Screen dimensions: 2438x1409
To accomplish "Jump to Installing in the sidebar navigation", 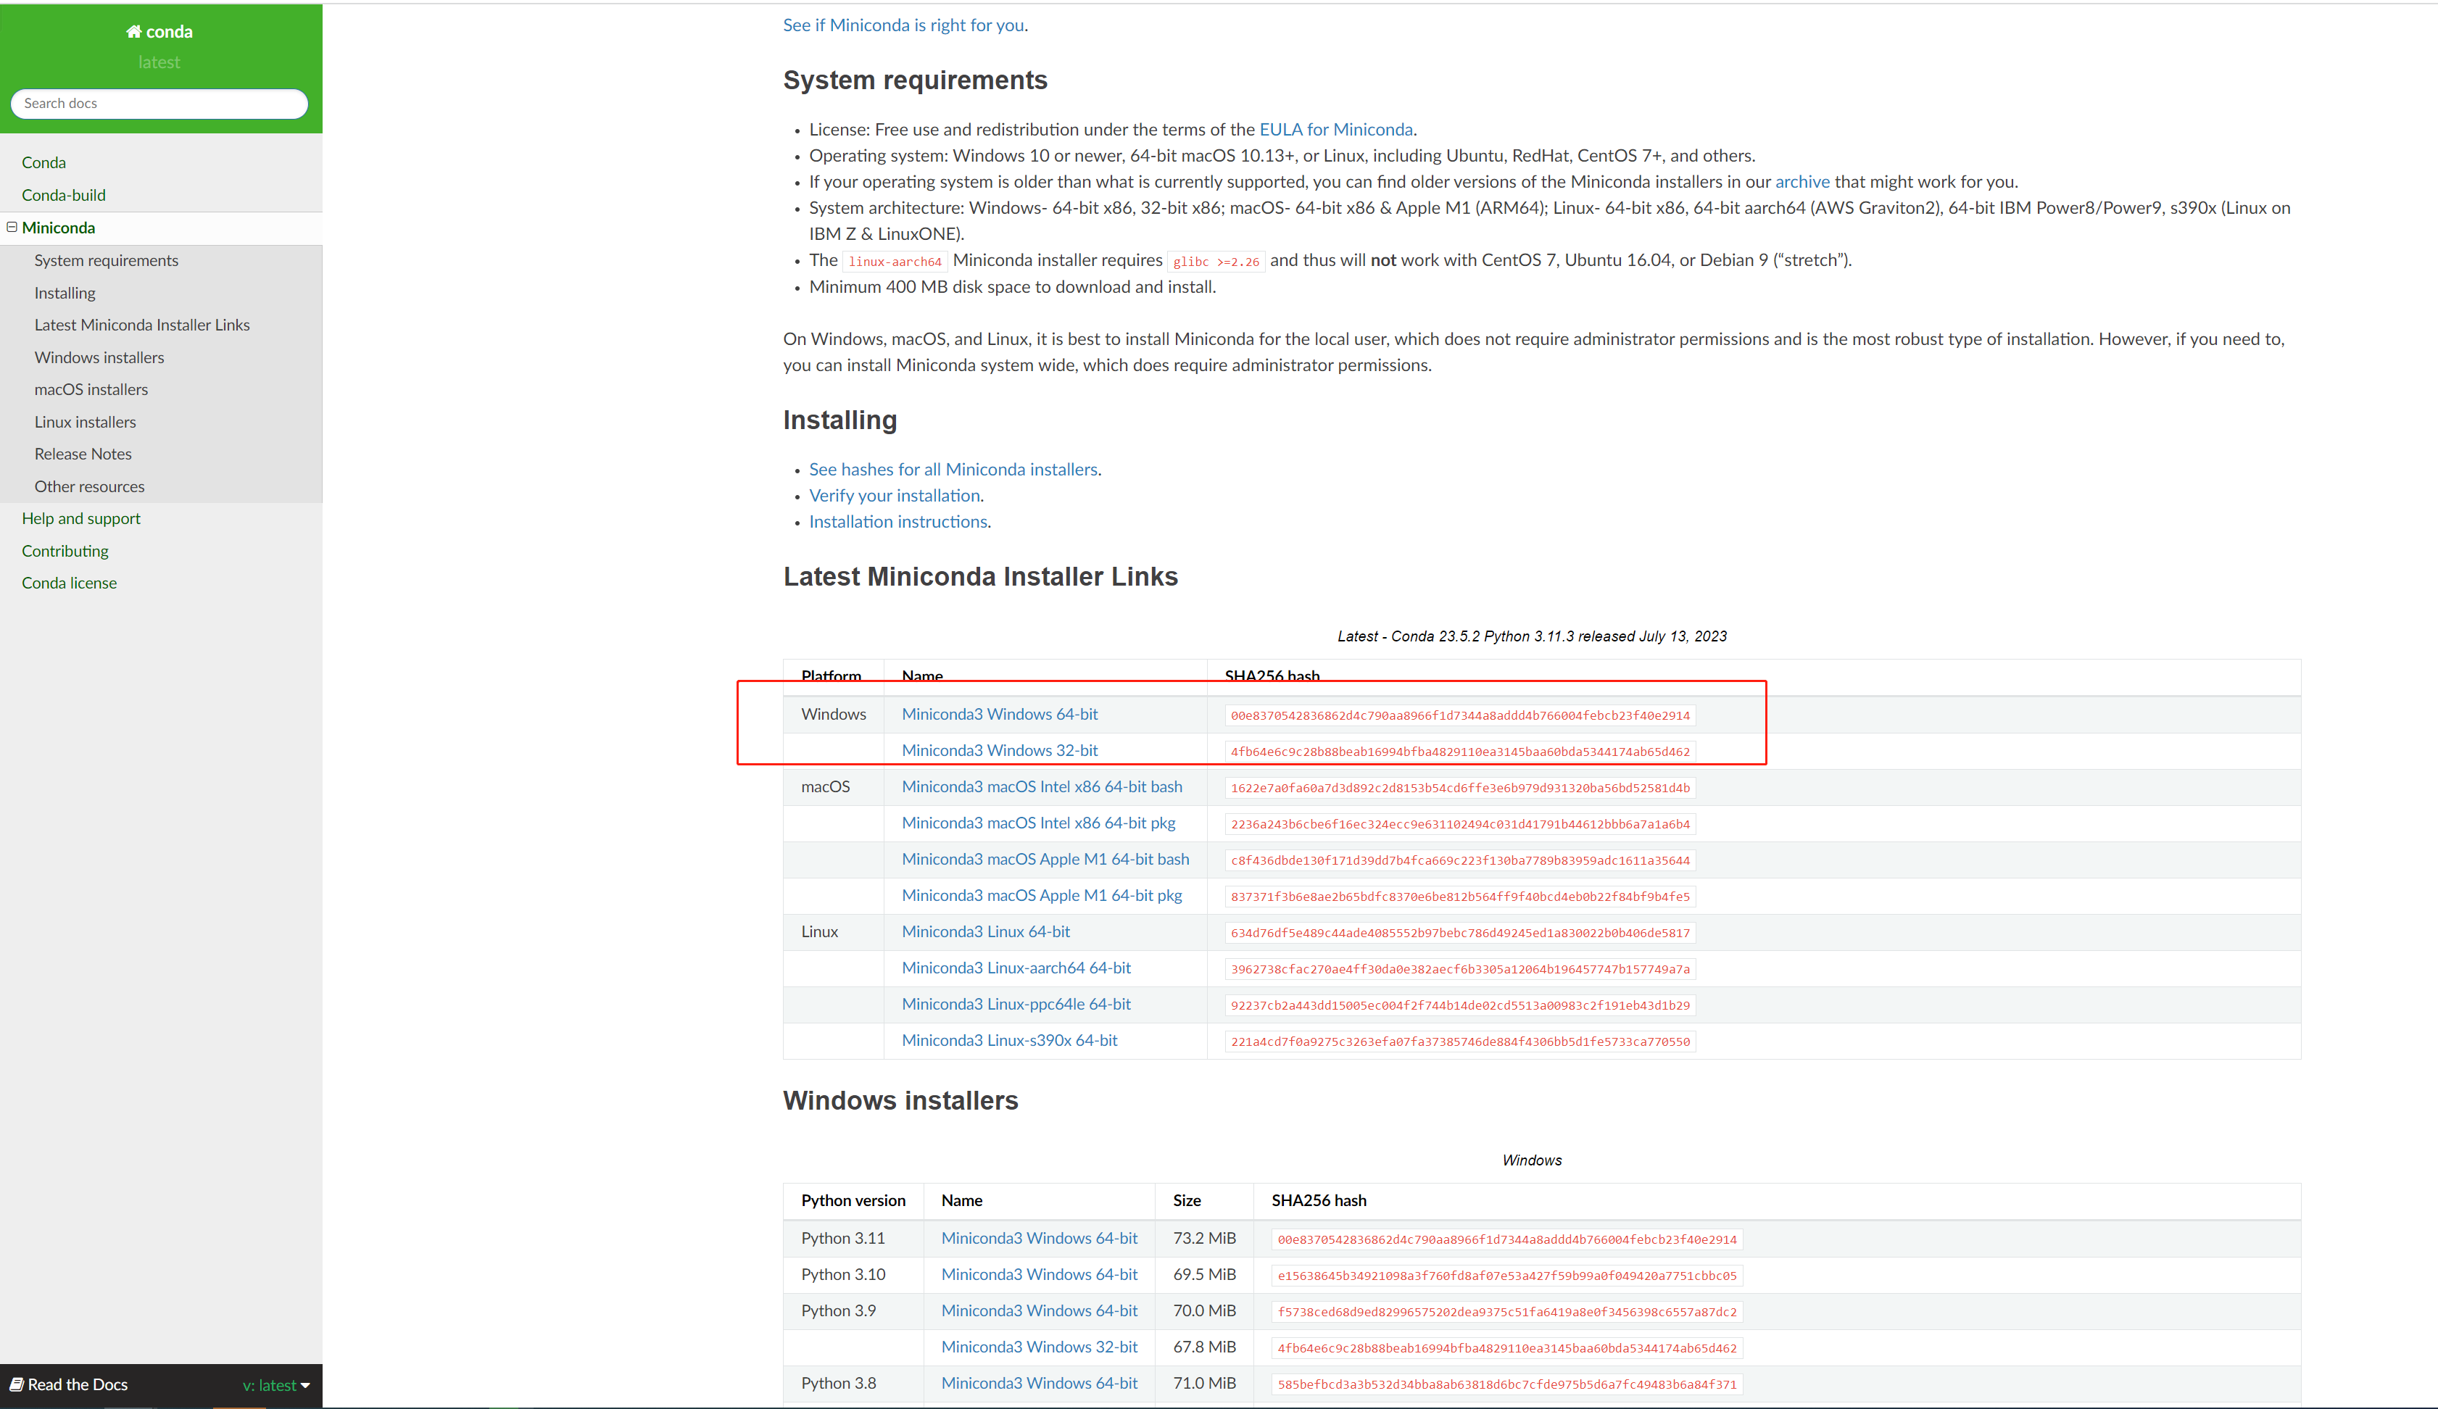I will [65, 293].
